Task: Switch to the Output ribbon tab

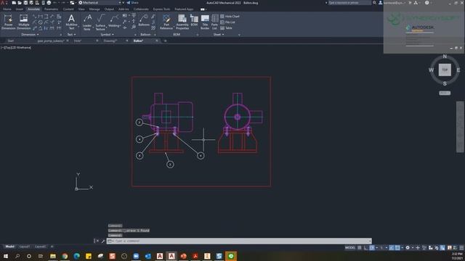Action: 109,9
